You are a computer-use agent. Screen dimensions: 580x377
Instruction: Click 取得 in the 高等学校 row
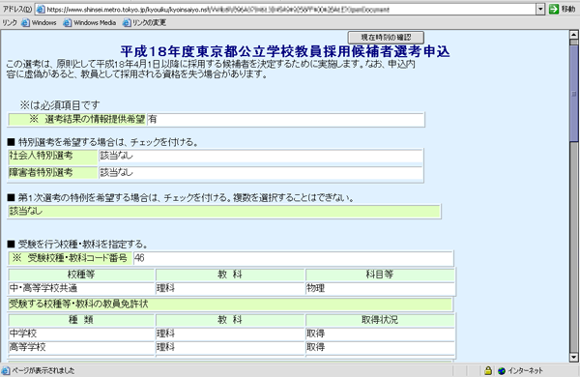click(380, 347)
